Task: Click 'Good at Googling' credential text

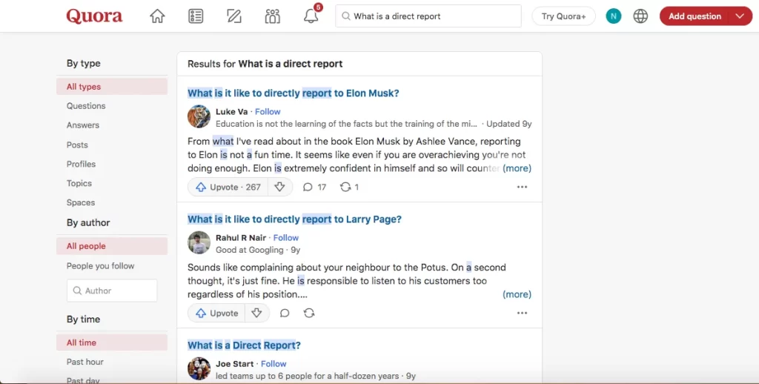Action: click(250, 250)
